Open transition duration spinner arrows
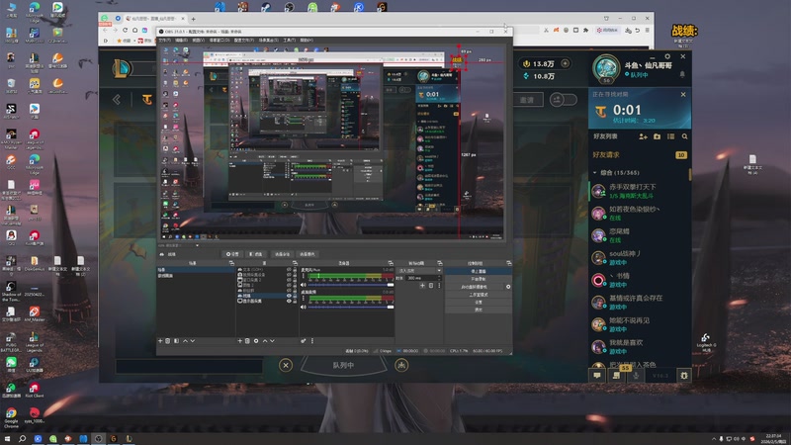Screen dimensions: 791x445 pos(439,278)
